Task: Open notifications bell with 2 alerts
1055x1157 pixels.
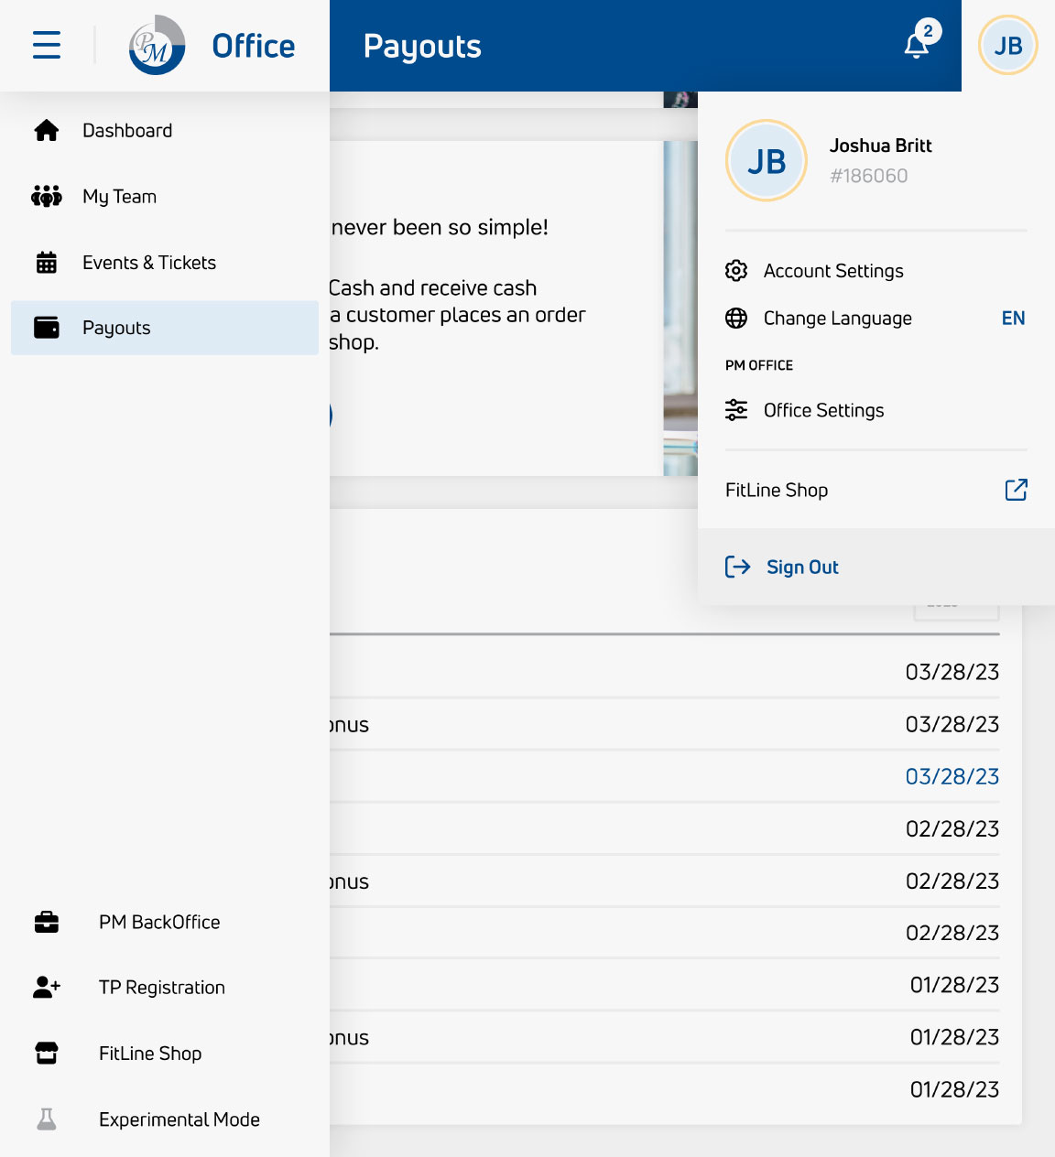Action: (917, 45)
